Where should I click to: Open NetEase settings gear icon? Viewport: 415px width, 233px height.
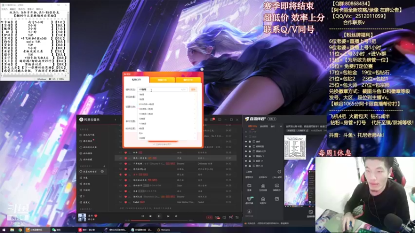click(x=206, y=120)
